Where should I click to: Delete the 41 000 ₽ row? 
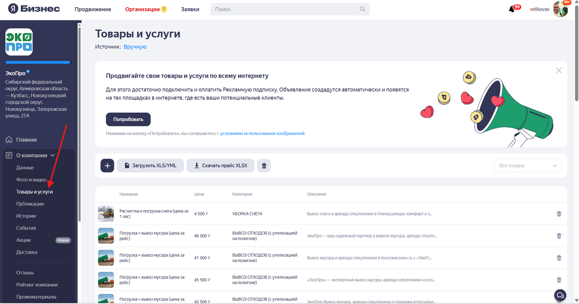coord(559,258)
